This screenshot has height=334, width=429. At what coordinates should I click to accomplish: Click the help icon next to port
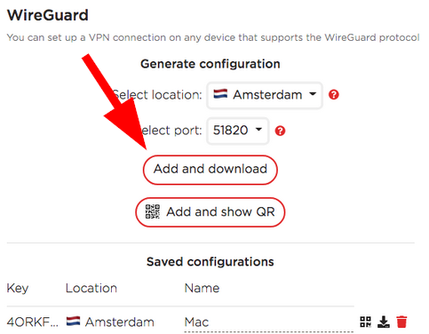click(280, 131)
